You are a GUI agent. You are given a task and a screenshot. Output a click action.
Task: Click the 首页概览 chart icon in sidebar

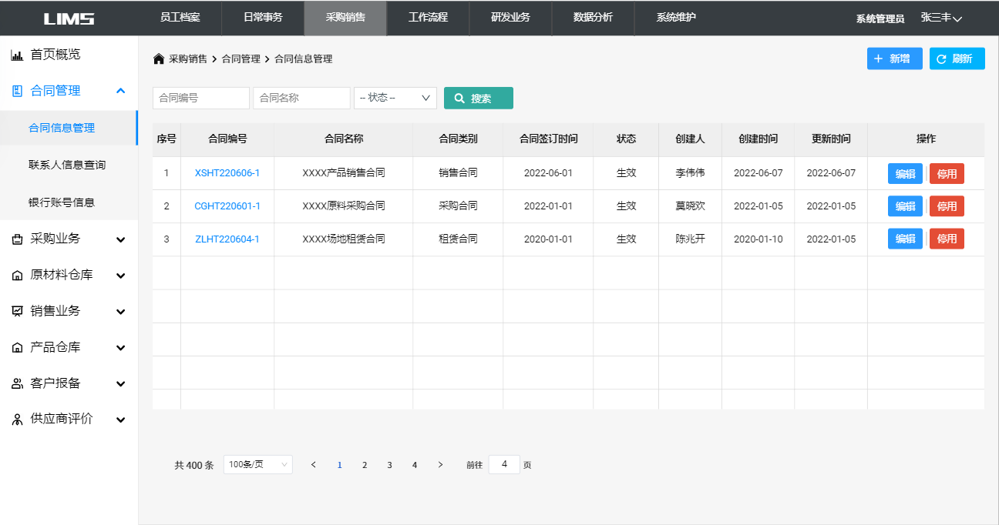pyautogui.click(x=17, y=55)
